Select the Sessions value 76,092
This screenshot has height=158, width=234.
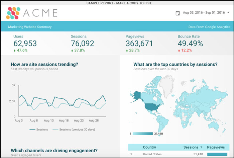point(82,44)
